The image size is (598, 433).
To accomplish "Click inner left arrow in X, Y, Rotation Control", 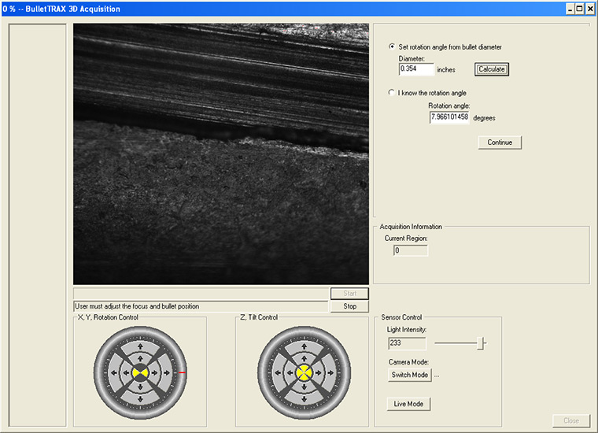I will click(126, 372).
